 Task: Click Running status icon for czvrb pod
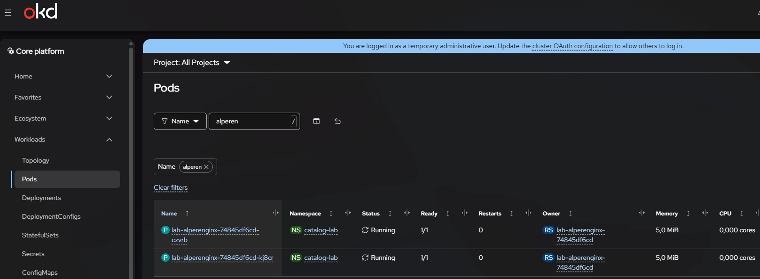[x=365, y=230]
